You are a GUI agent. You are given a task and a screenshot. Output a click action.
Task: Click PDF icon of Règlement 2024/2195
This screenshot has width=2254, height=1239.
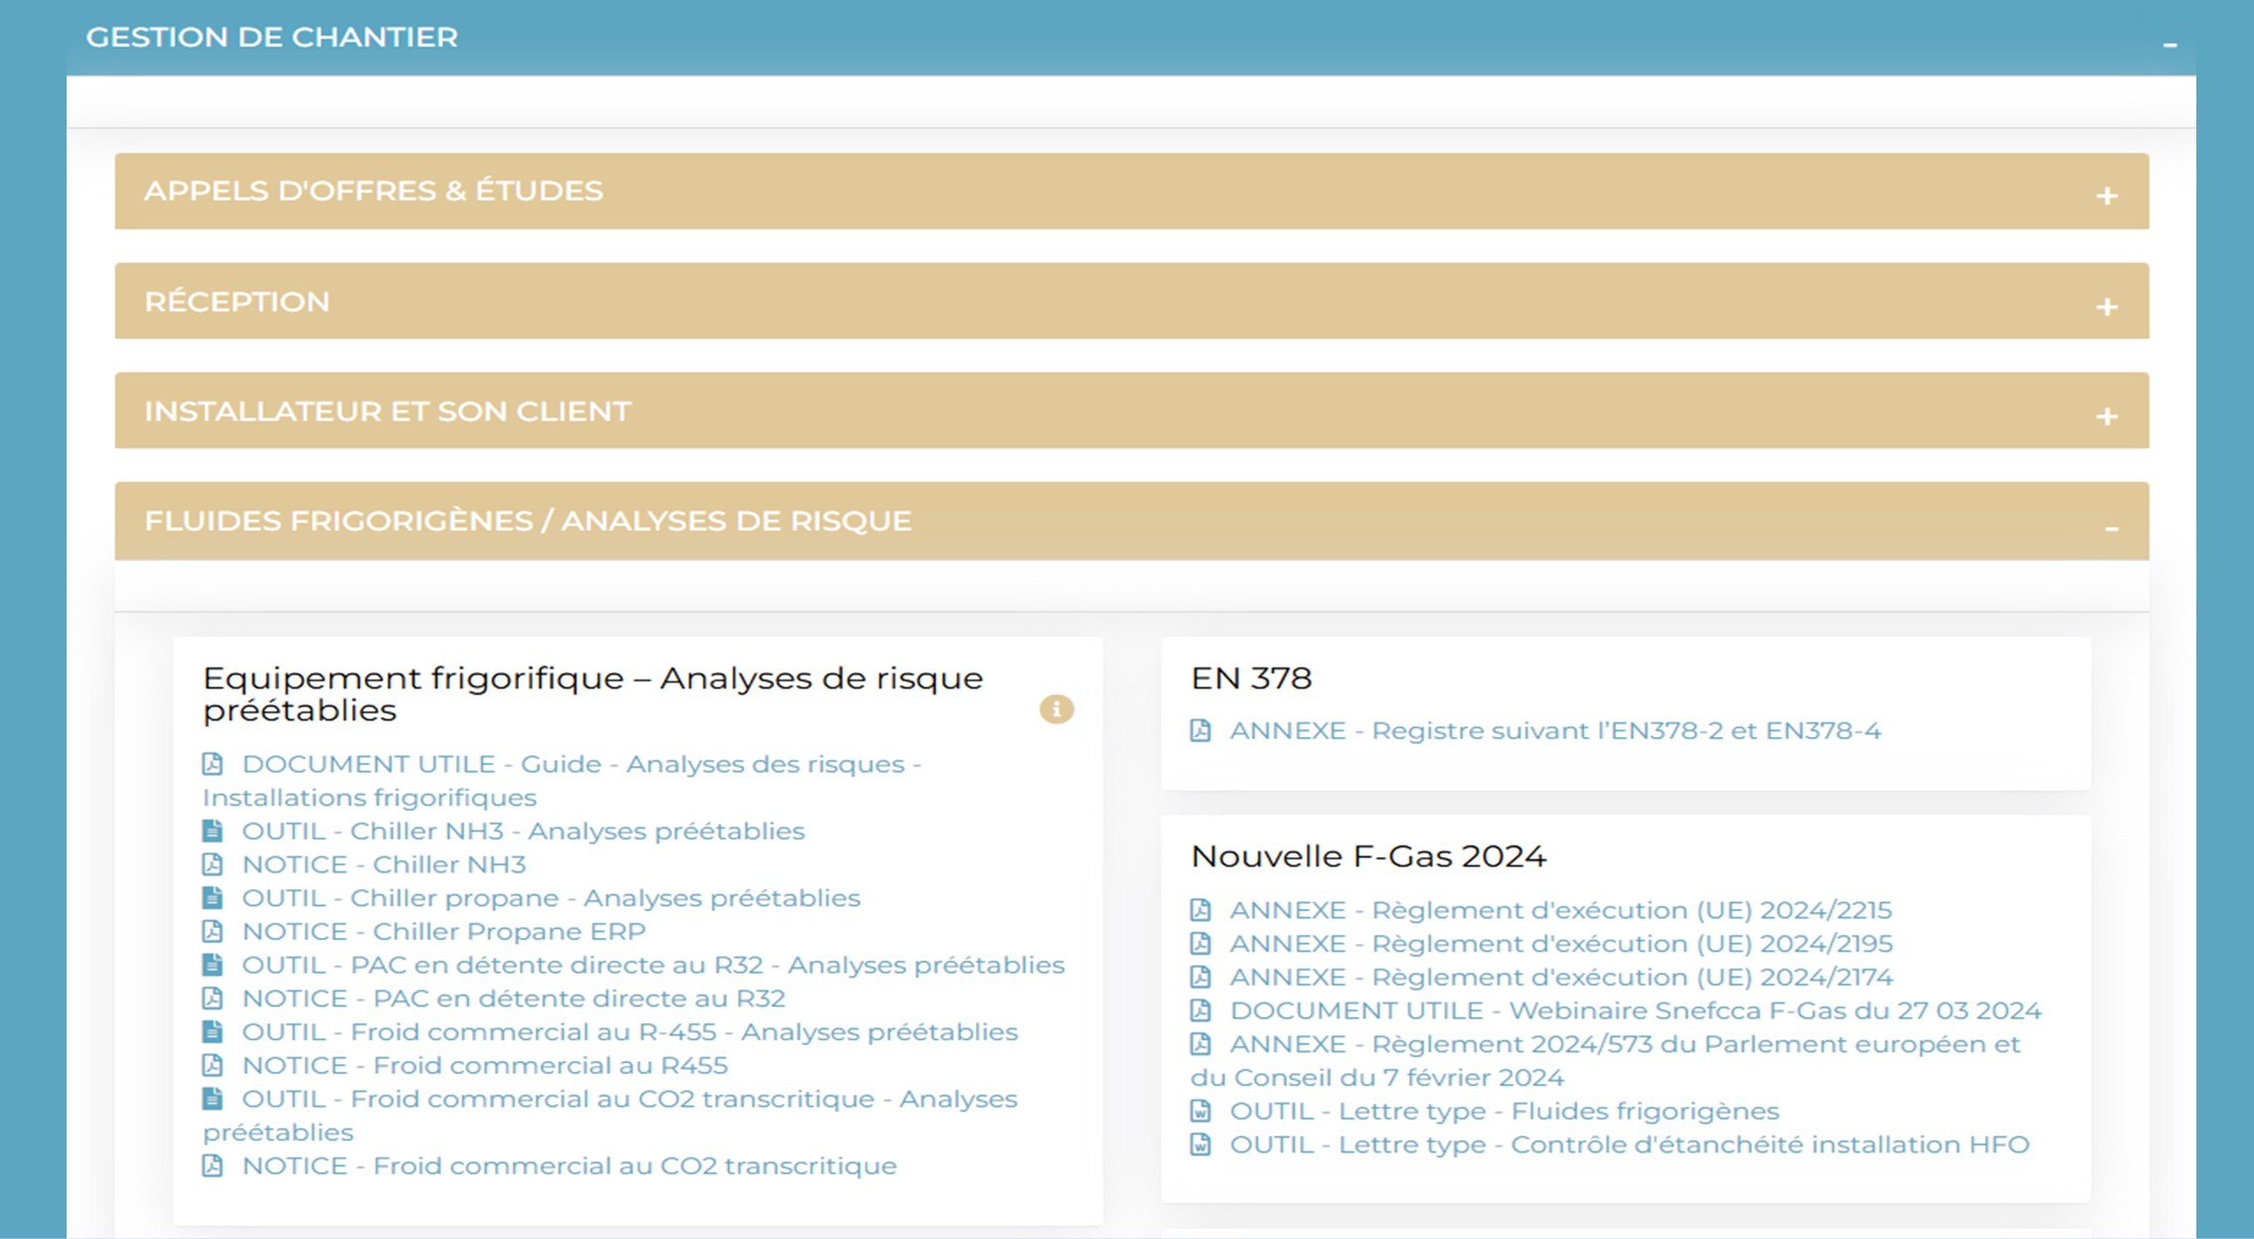point(1201,943)
